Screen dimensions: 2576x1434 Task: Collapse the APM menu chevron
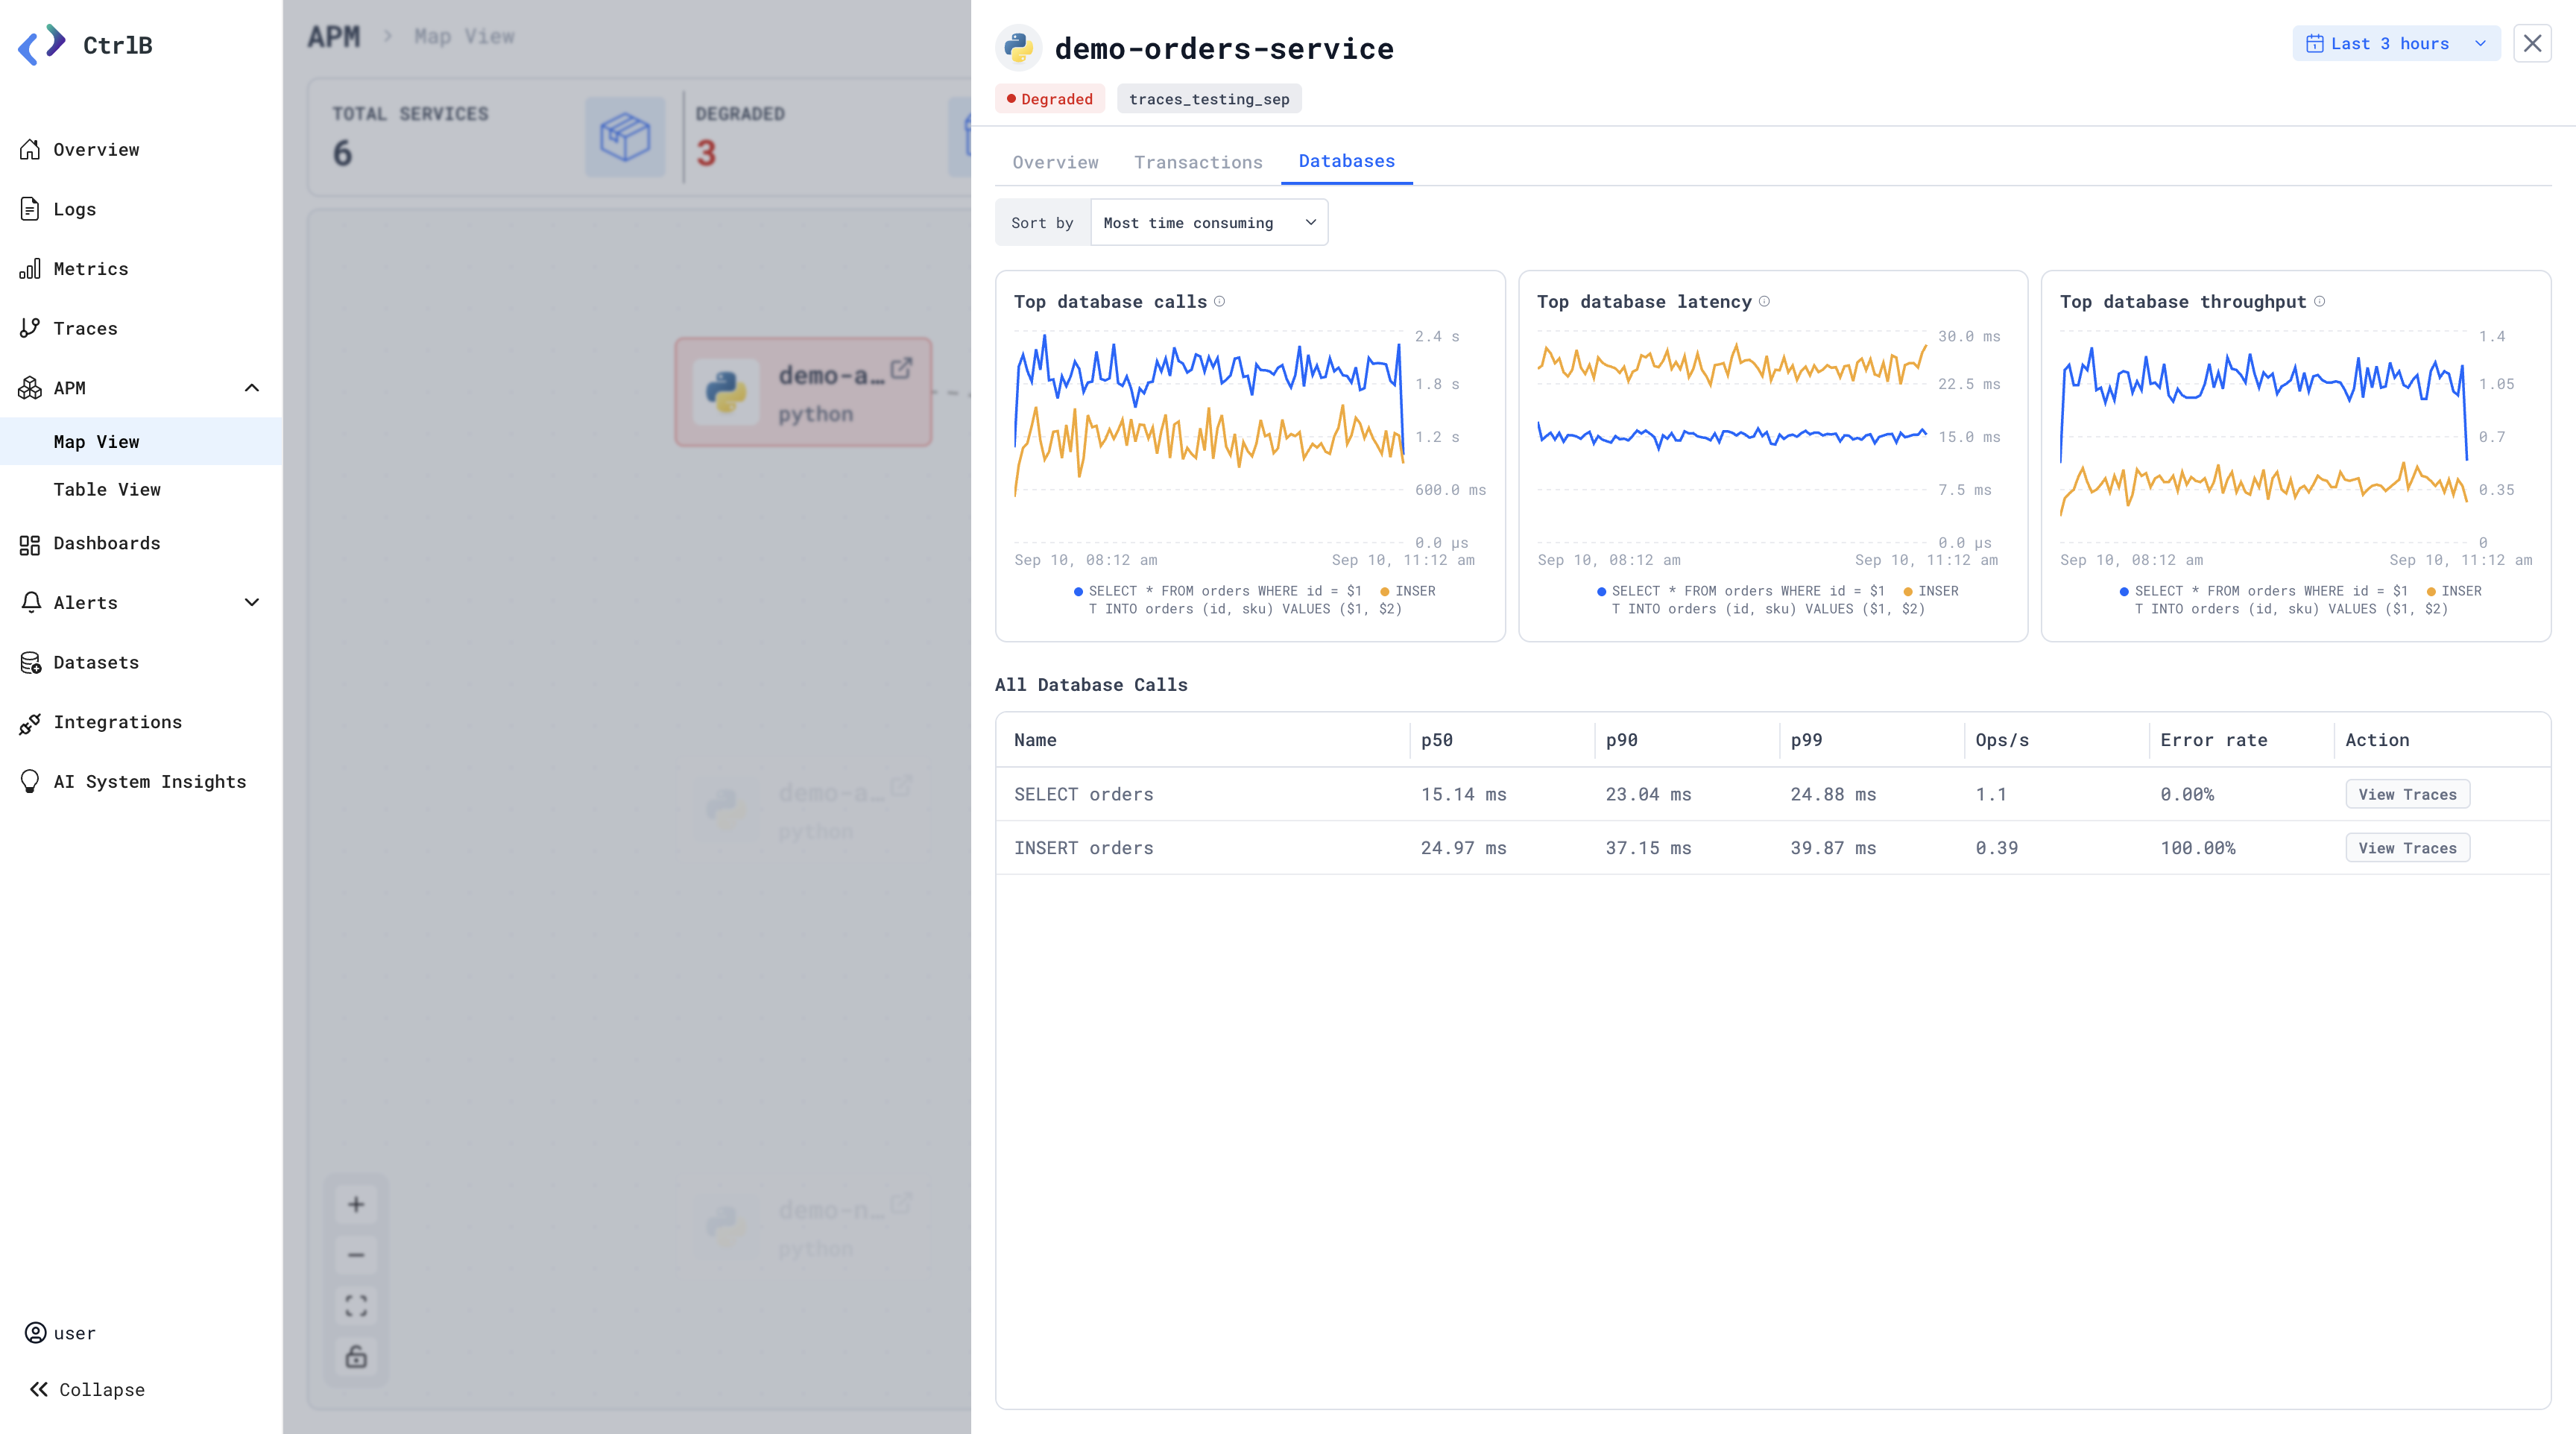click(252, 388)
